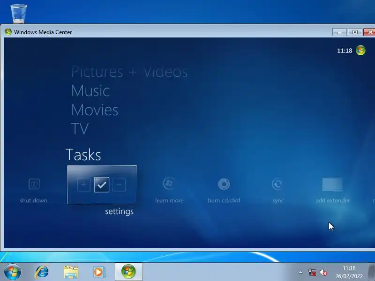Open the Movies menu category
375x281 pixels.
[x=95, y=110]
